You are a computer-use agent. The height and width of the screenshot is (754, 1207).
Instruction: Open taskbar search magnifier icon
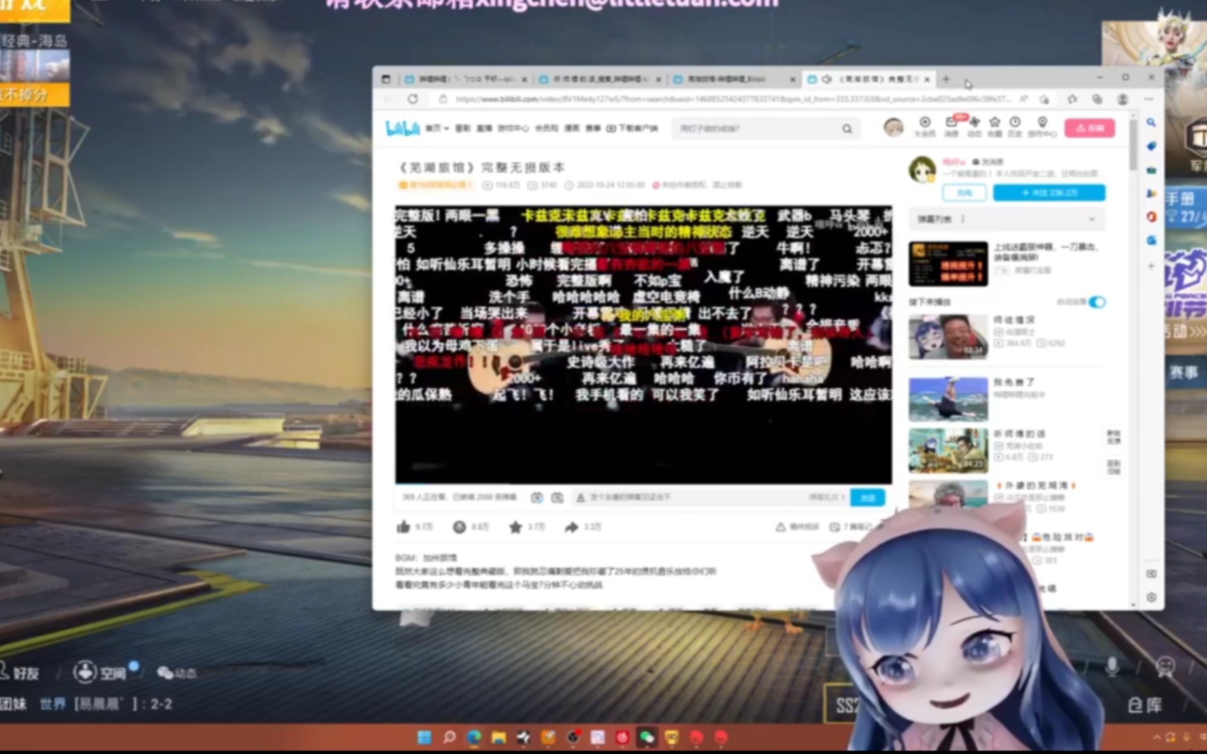[x=449, y=737]
